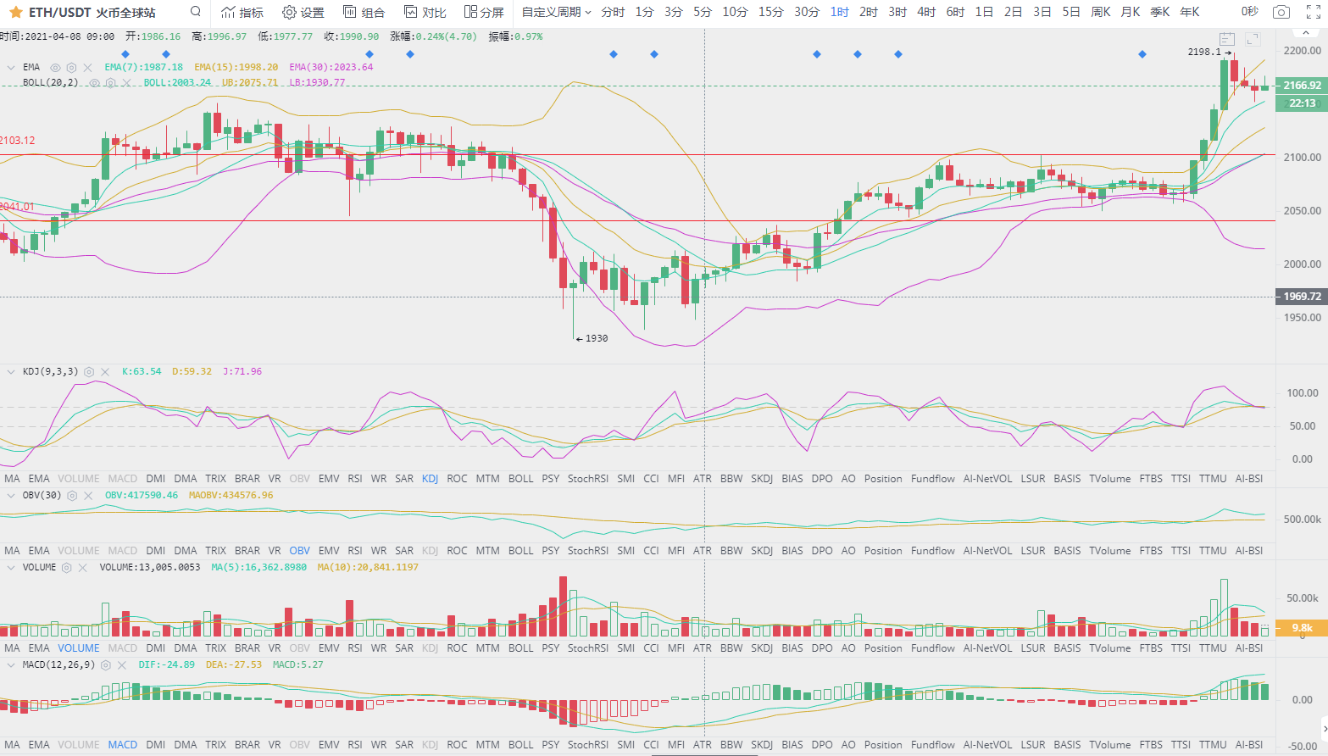
Task: Collapse the EMA indicator legend chevron
Action: click(x=10, y=68)
